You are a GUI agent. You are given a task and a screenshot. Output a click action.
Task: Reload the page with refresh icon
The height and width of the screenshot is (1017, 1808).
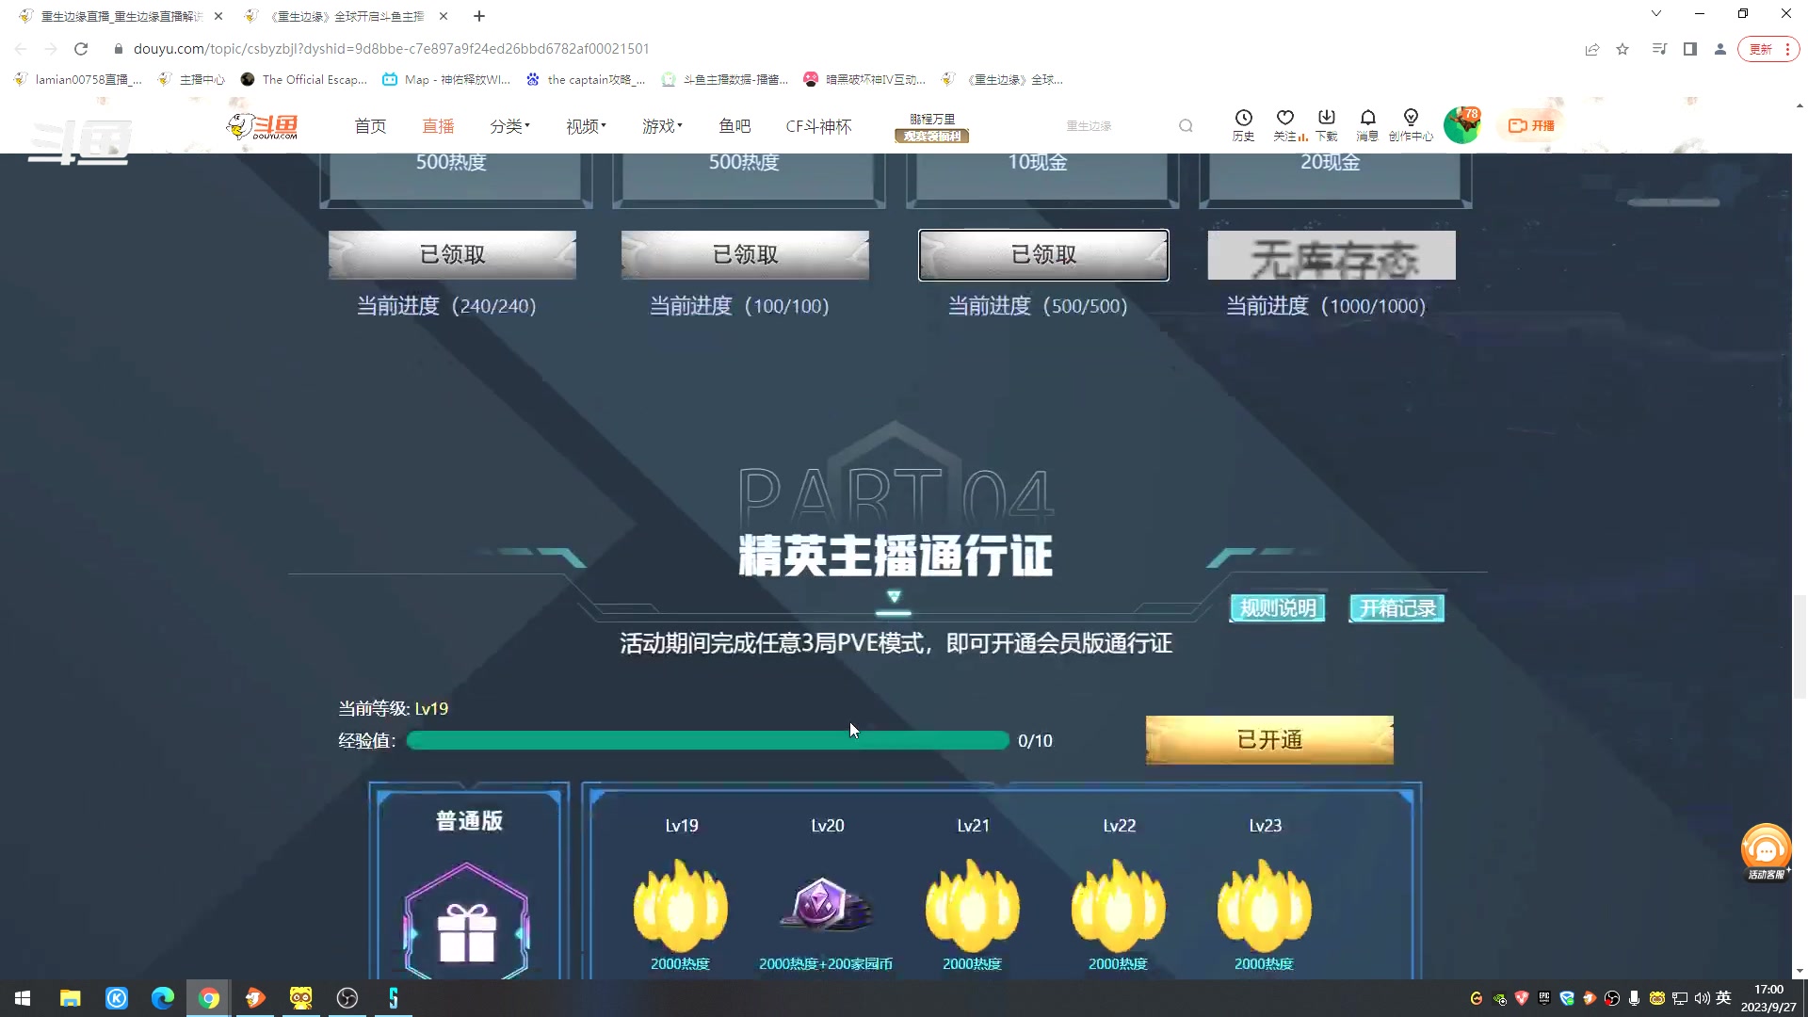81,49
